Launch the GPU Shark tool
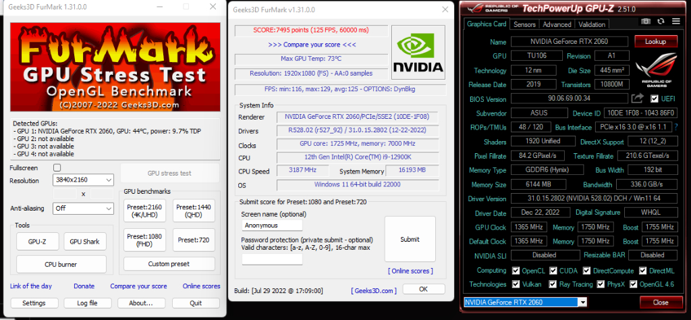The image size is (691, 320). point(85,242)
